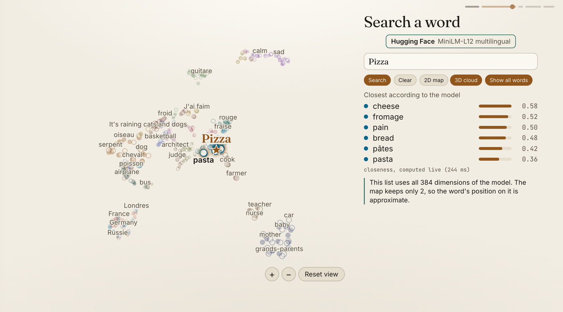Select cheese in the closest words list
Viewport: 563px width, 312px height.
pyautogui.click(x=451, y=106)
